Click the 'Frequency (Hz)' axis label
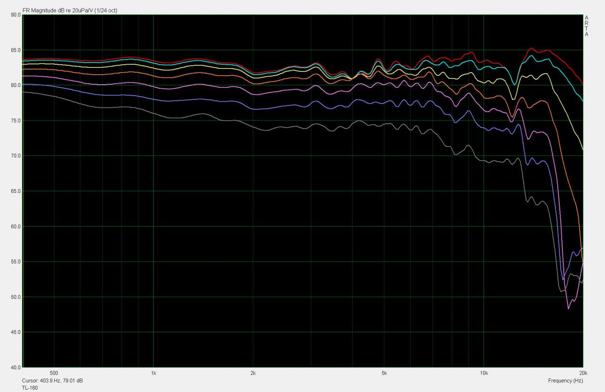Image resolution: width=605 pixels, height=392 pixels. (x=565, y=381)
